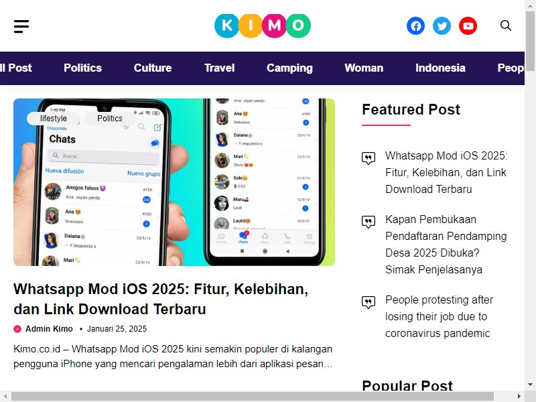The image size is (536, 402).
Task: Open the Twitter social icon
Action: click(442, 26)
